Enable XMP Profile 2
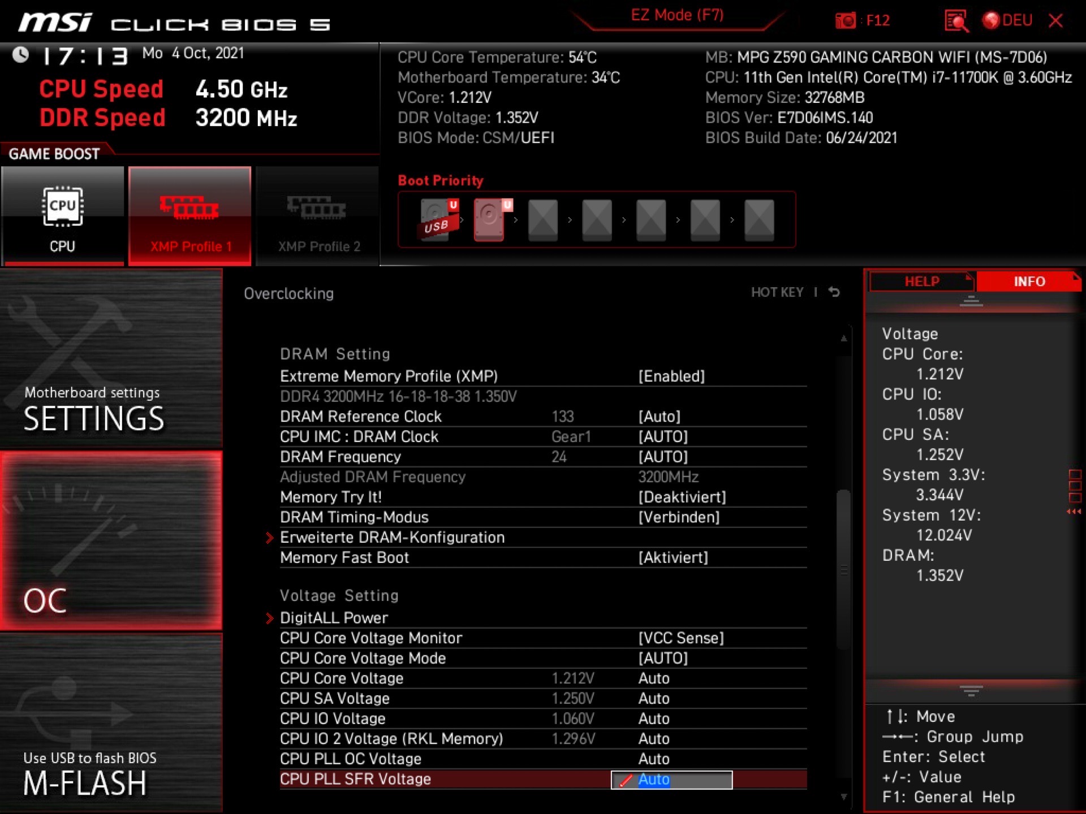Viewport: 1086px width, 814px height. pos(318,215)
